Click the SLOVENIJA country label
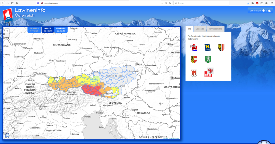 coord(115,103)
